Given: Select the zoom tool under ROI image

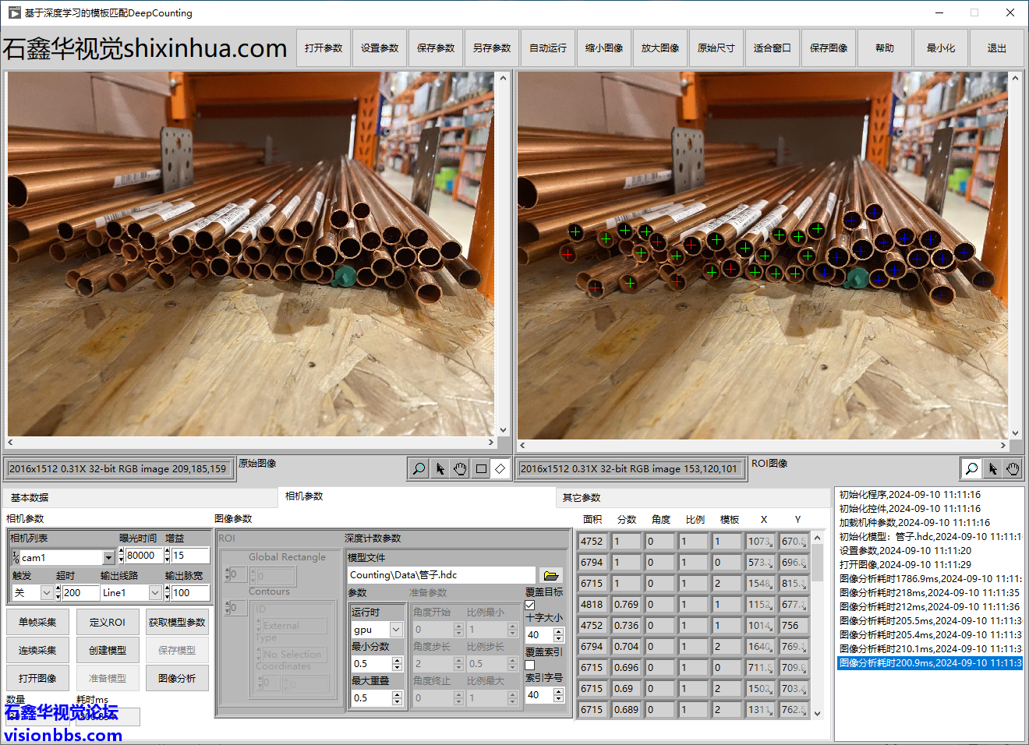Looking at the screenshot, I should pyautogui.click(x=971, y=468).
